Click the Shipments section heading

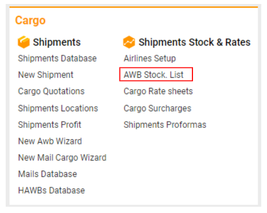click(x=57, y=42)
